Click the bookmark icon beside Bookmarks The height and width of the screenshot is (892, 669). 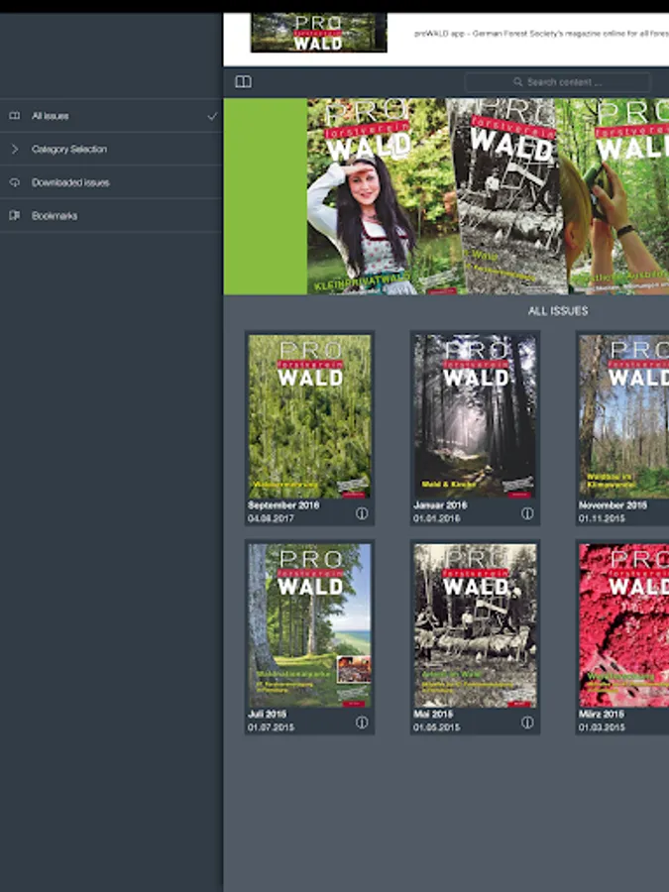[15, 216]
